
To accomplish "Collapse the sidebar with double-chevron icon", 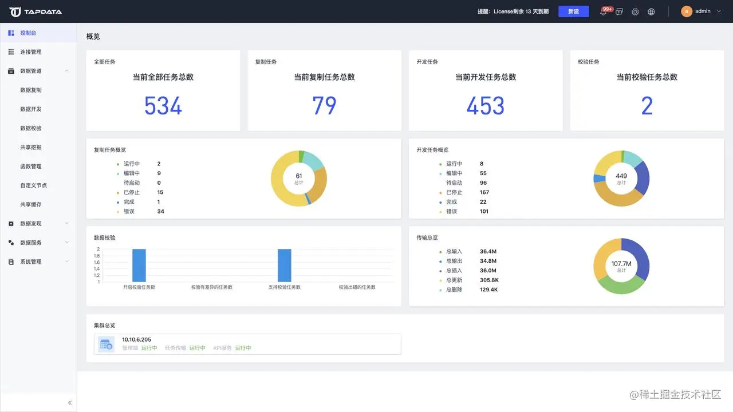I will (70, 403).
